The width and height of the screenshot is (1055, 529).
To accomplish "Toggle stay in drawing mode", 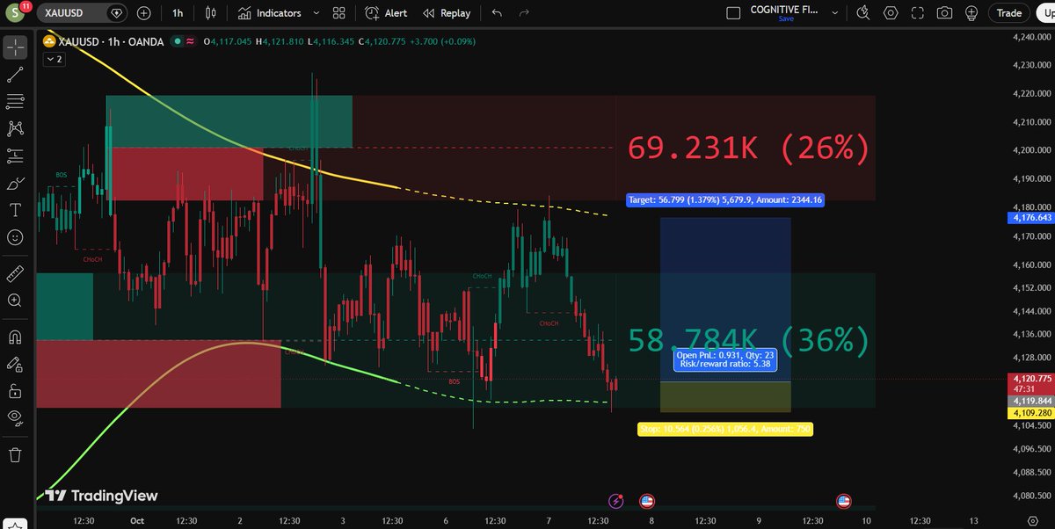I will click(15, 364).
